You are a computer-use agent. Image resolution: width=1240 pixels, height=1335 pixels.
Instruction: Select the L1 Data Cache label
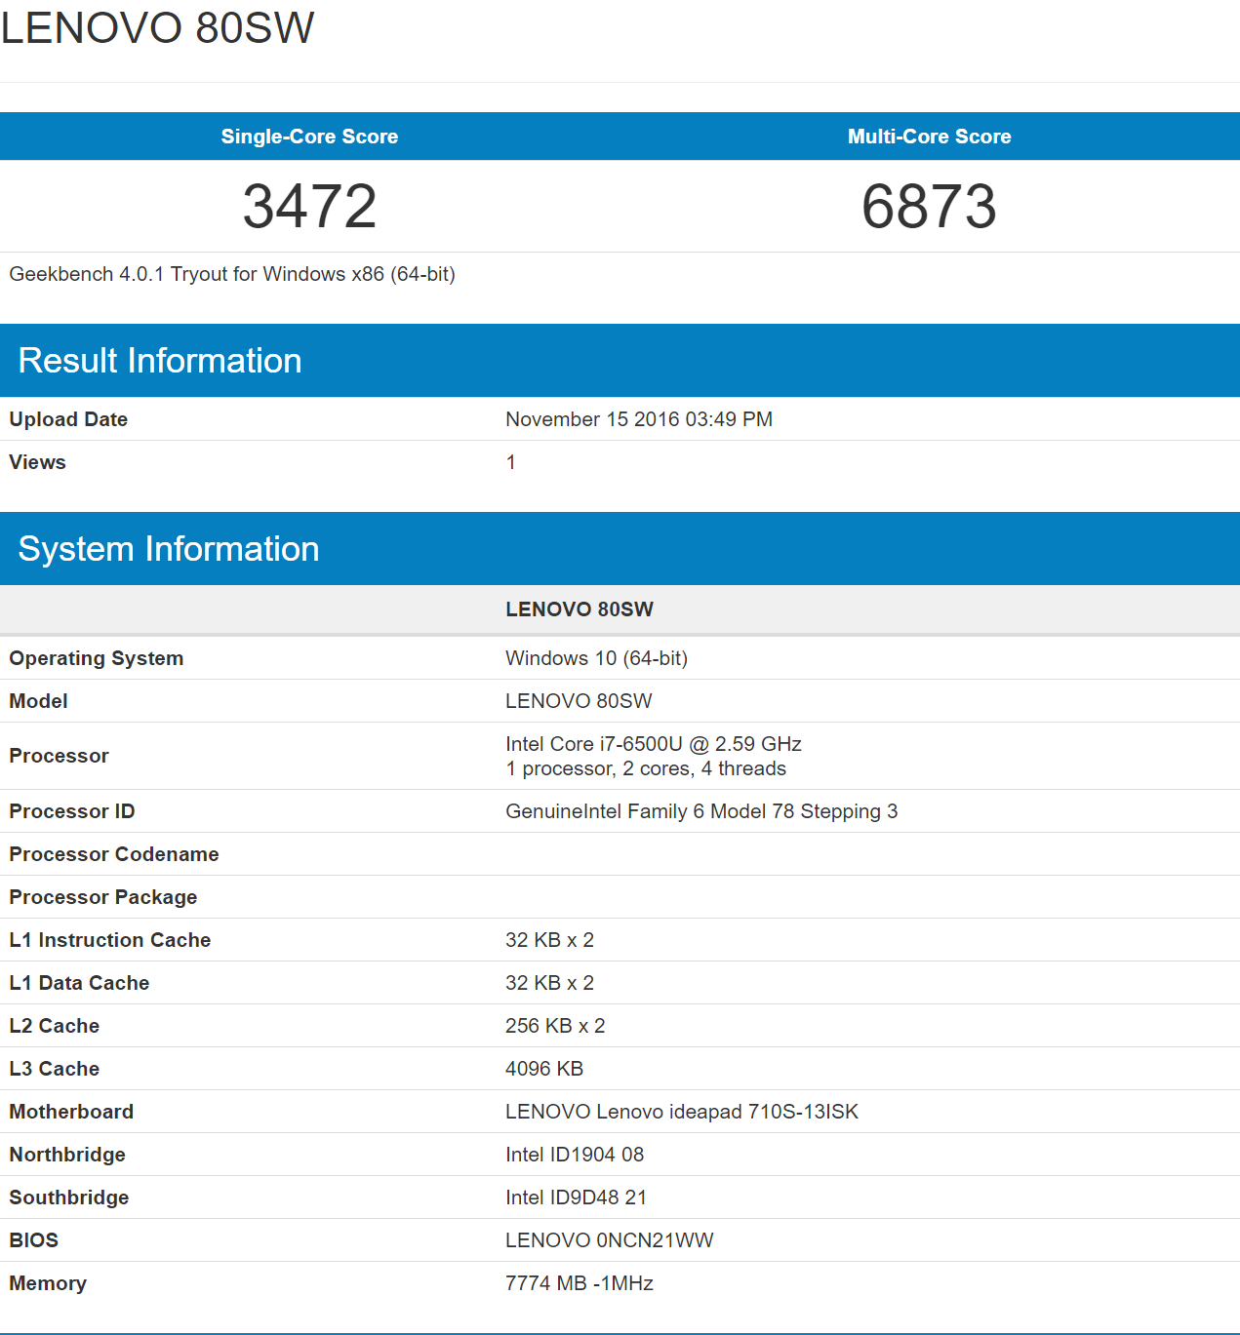79,983
